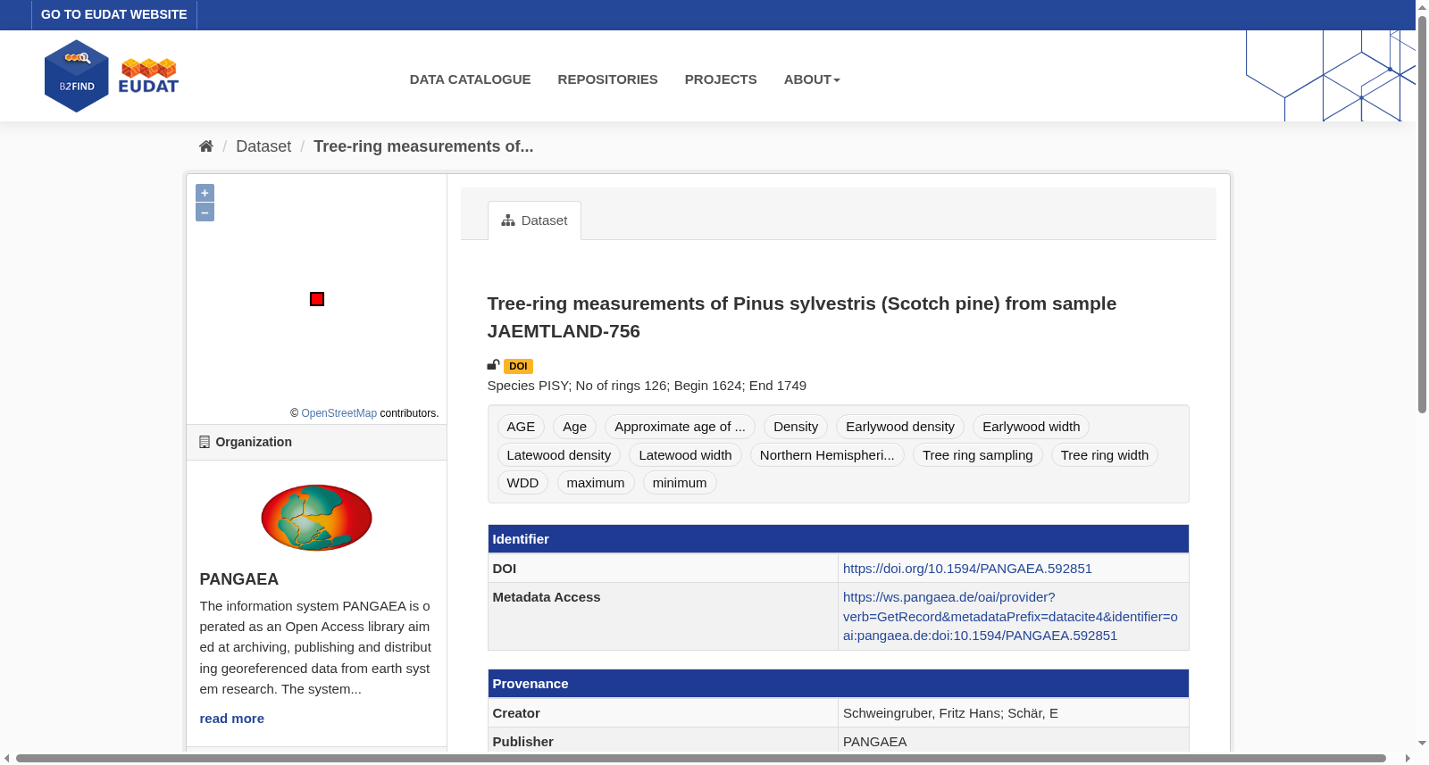1429x765 pixels.
Task: Click the yellow DOI badge
Action: (x=518, y=366)
